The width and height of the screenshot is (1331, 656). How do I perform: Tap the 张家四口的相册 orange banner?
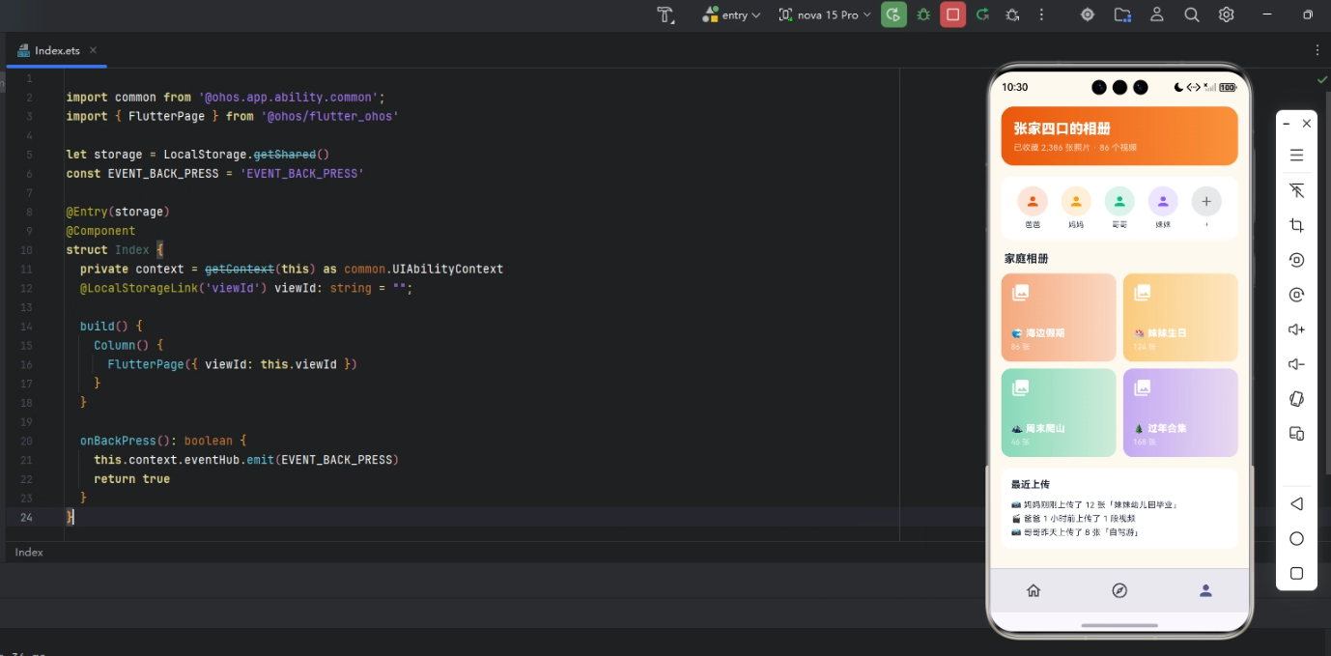tap(1119, 136)
